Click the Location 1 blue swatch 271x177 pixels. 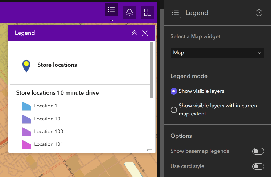pyautogui.click(x=26, y=106)
